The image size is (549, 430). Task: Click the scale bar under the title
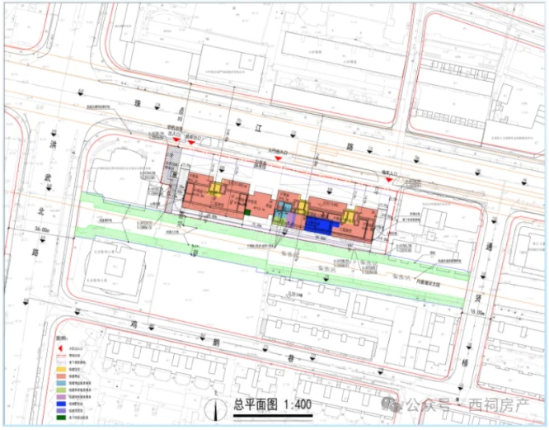272,413
